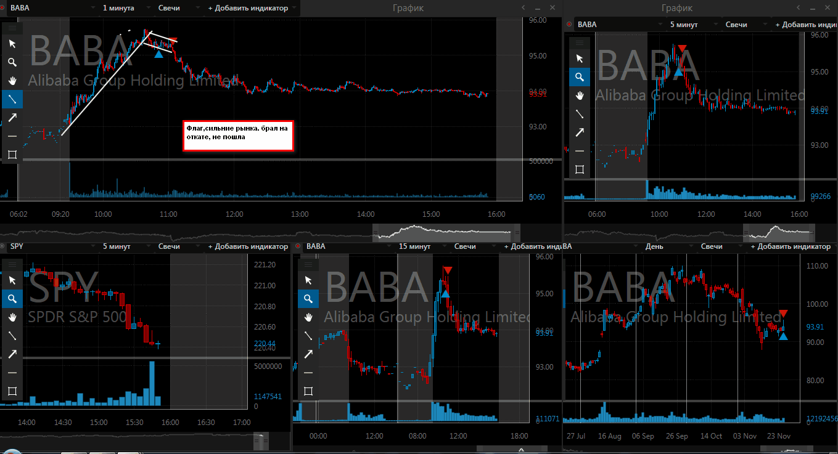838x454 pixels.
Task: Click the blue buy marker on the 1-minute BABA chart
Action: point(158,54)
